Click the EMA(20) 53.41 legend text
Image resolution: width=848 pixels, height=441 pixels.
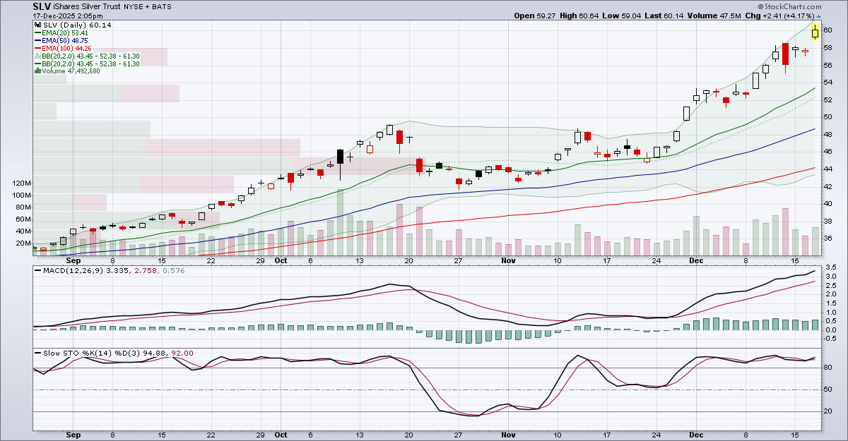(x=65, y=32)
